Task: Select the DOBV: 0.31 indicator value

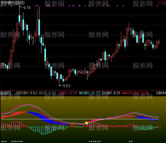Action: point(111,93)
